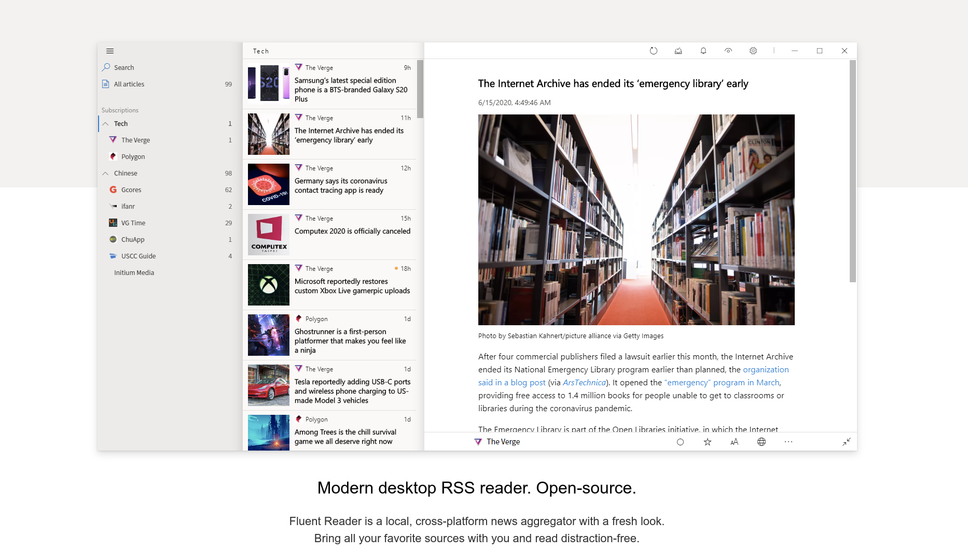The image size is (968, 551).
Task: Follow the ArsTechnica link
Action: tap(584, 383)
